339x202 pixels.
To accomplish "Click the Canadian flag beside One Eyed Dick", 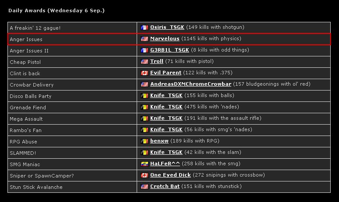I will [144, 175].
